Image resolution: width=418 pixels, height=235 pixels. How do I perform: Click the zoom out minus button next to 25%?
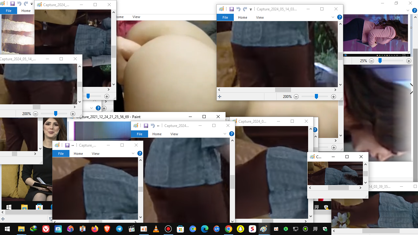(371, 61)
